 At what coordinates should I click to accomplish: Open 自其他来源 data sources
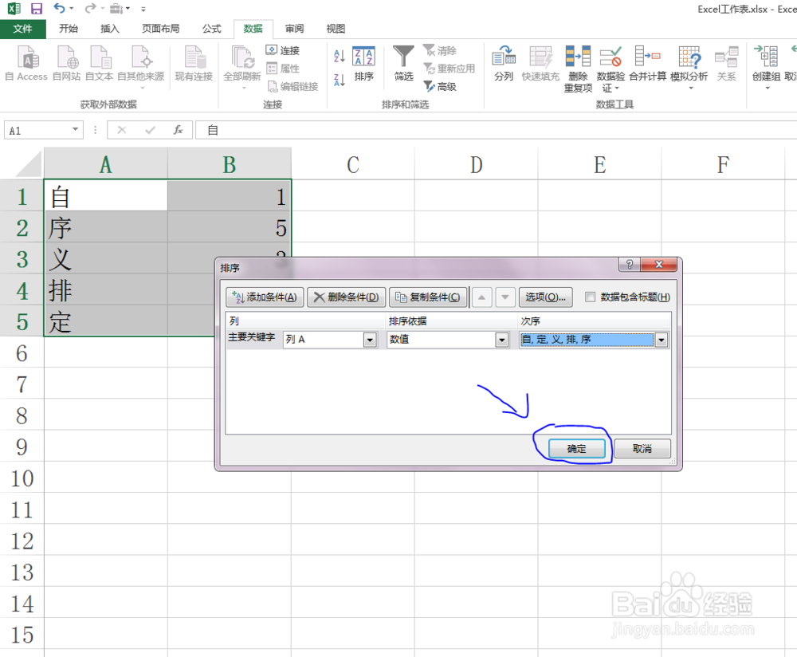141,66
